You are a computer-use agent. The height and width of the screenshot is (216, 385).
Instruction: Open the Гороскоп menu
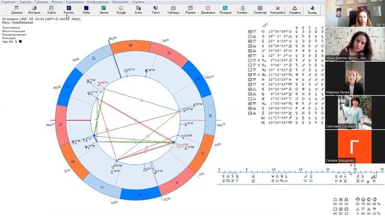coord(9,2)
